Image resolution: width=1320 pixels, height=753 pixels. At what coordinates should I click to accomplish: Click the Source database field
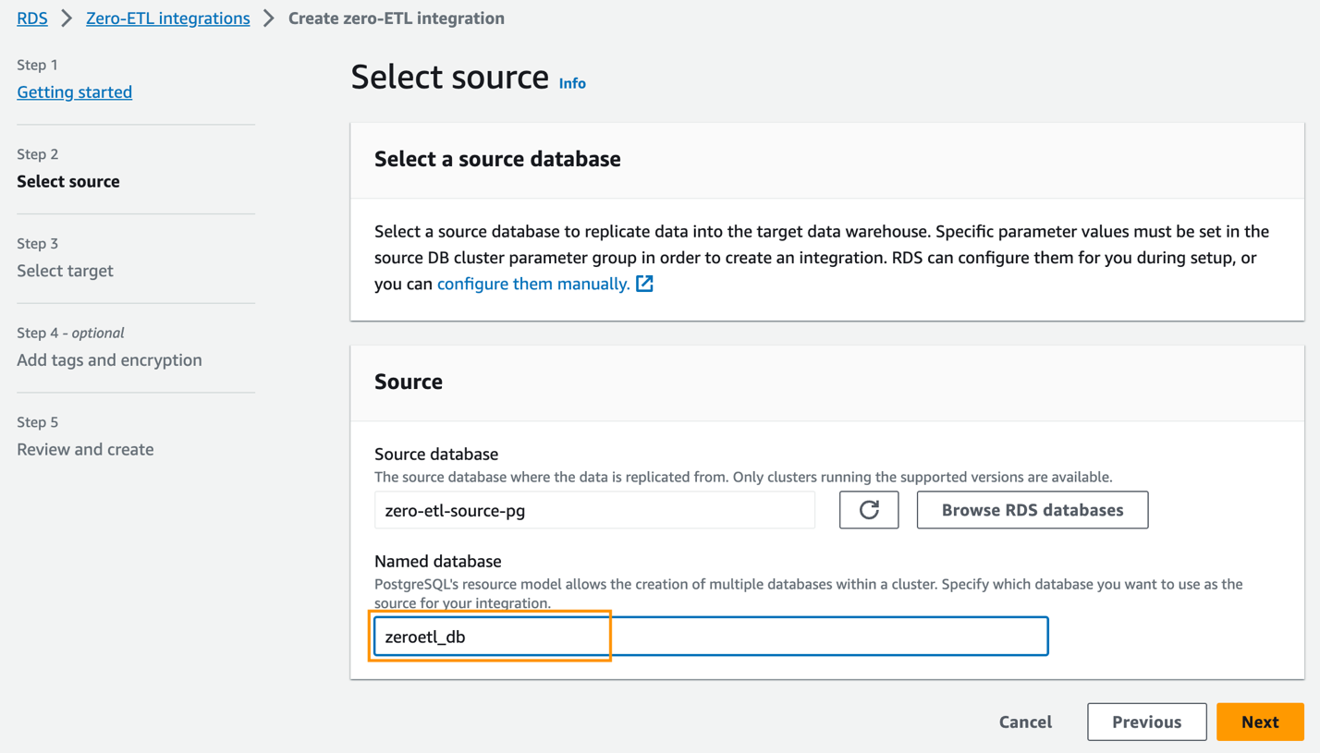[x=593, y=510]
